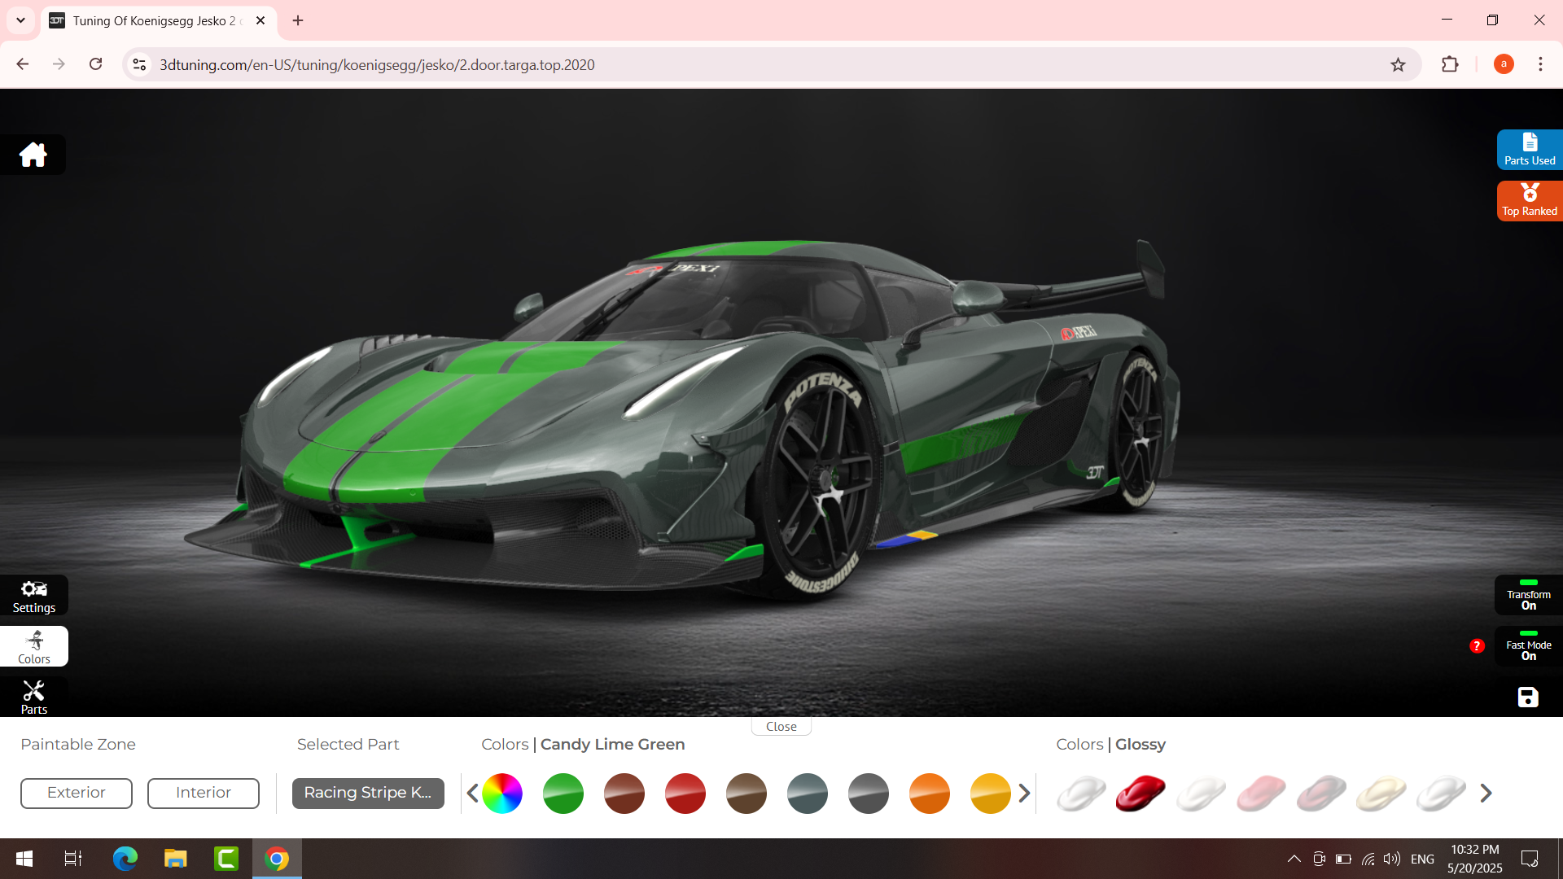
Task: Launch Microsoft Edge from the taskbar
Action: click(125, 859)
